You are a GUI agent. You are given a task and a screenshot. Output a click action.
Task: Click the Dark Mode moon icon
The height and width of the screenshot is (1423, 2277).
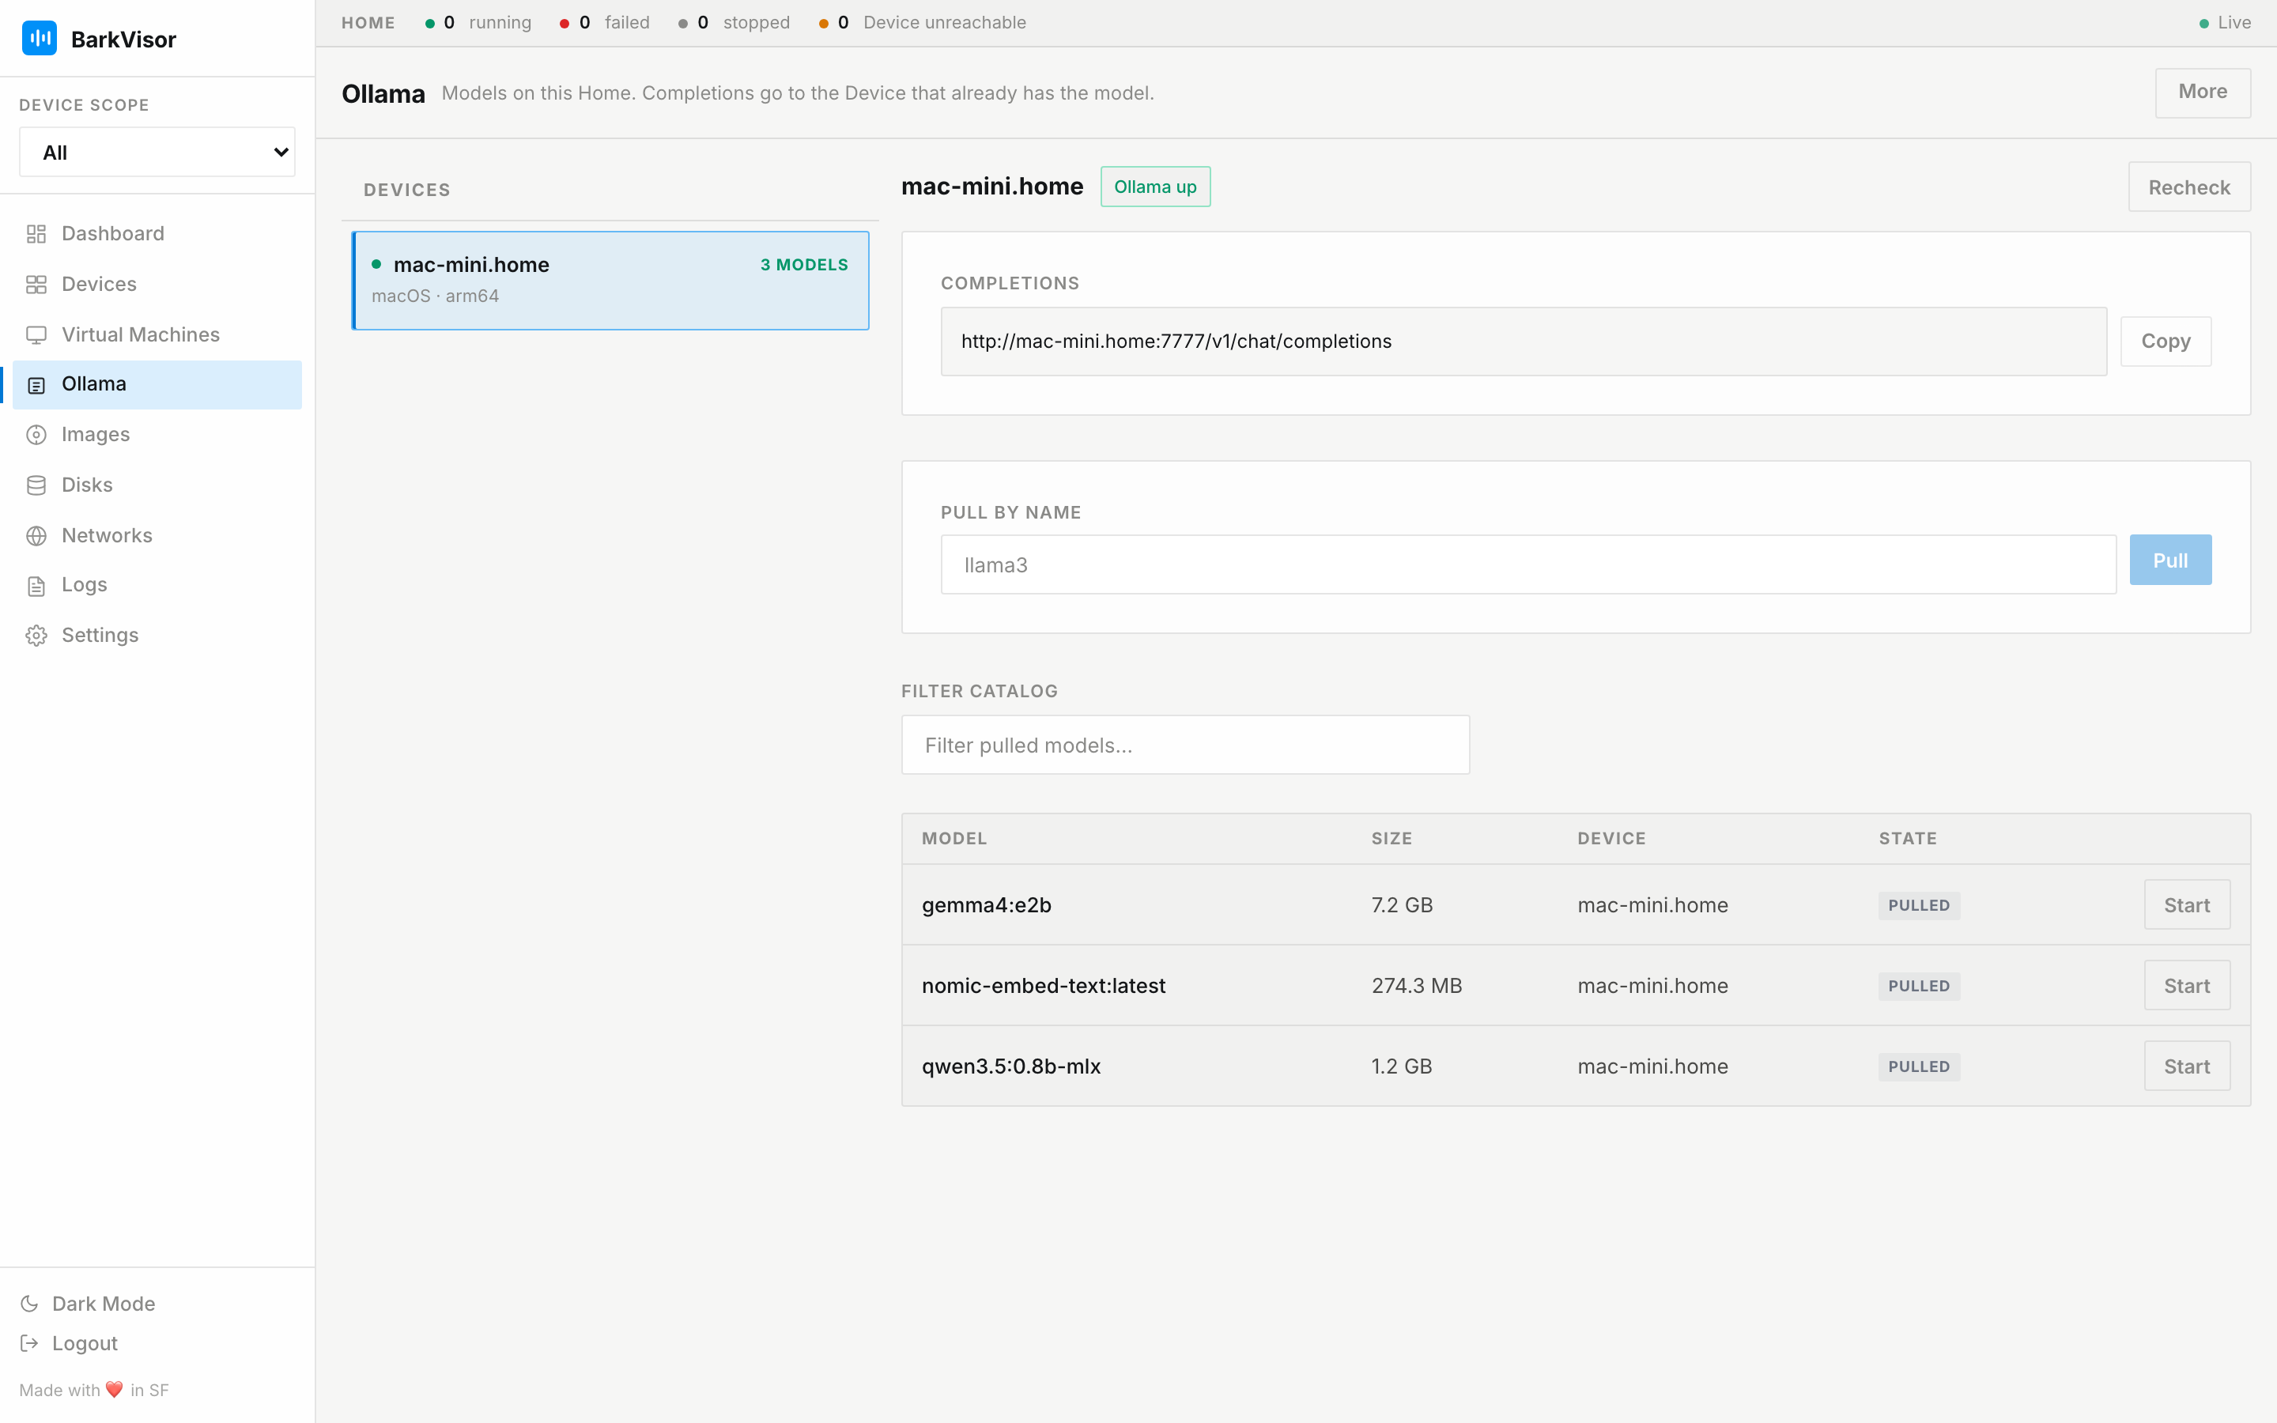[29, 1304]
